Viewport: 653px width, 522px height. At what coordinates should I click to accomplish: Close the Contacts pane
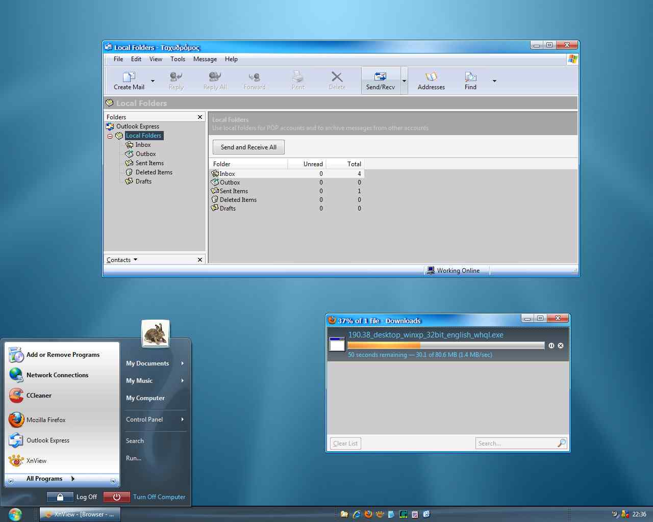(200, 260)
